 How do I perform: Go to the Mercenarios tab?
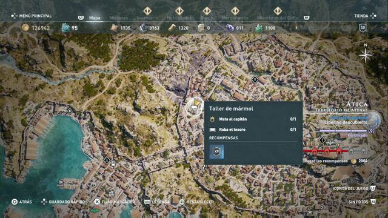tap(235, 18)
